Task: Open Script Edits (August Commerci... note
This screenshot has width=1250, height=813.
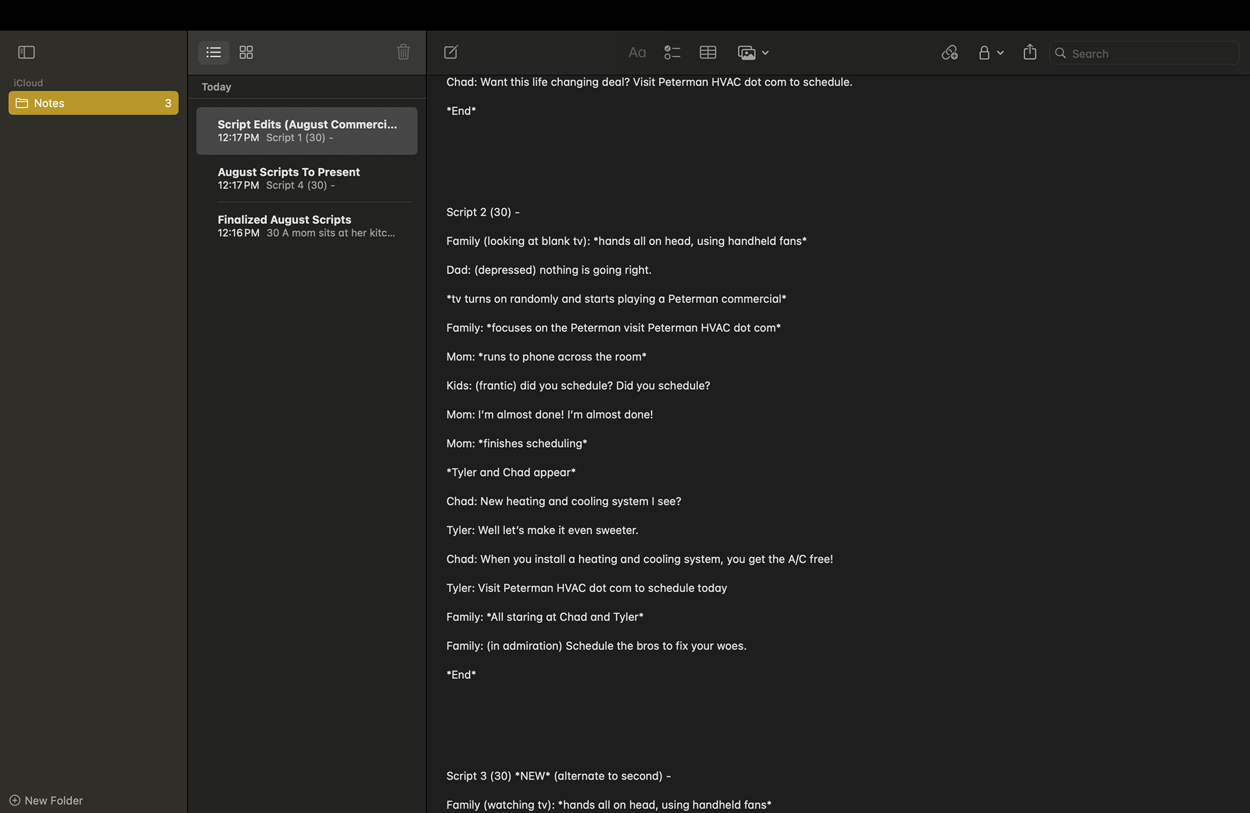Action: 307,131
